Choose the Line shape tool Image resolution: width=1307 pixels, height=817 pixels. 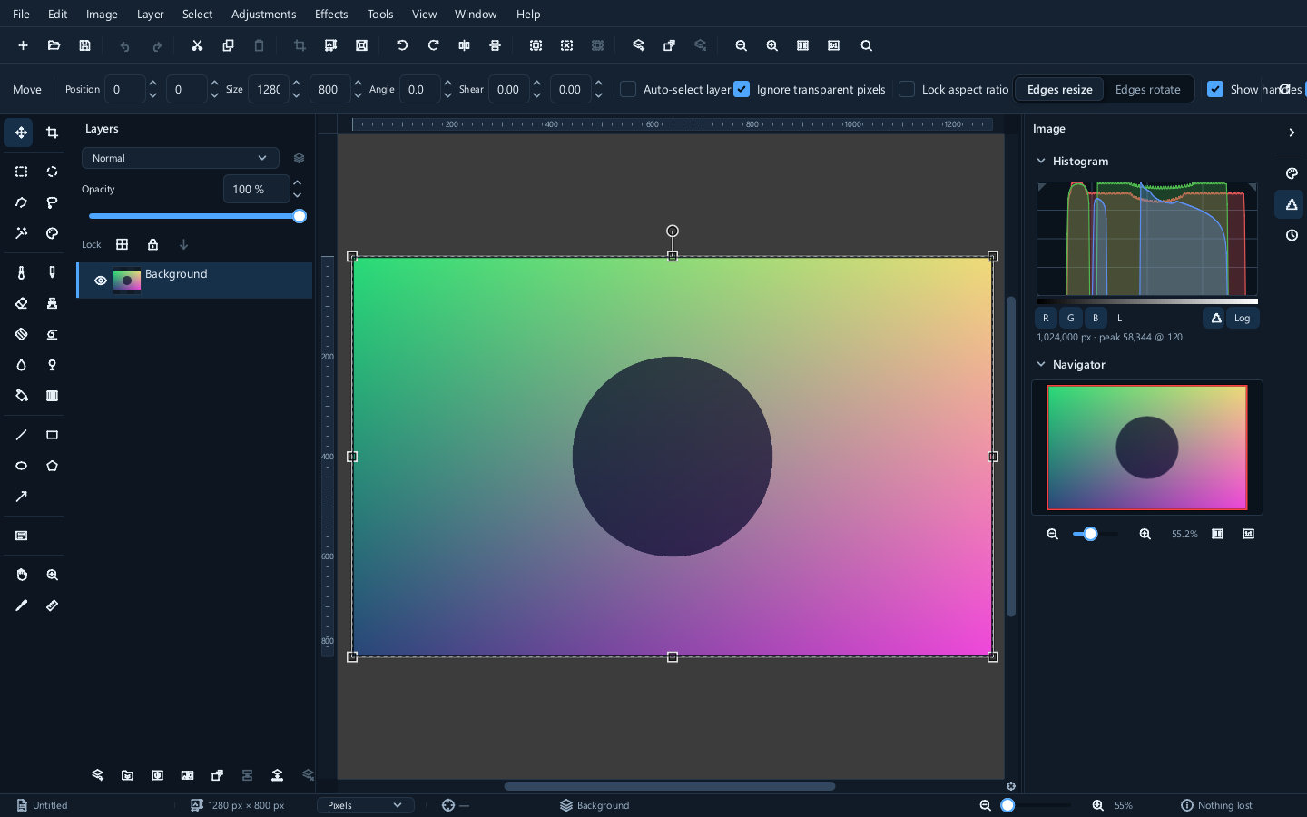(x=21, y=435)
